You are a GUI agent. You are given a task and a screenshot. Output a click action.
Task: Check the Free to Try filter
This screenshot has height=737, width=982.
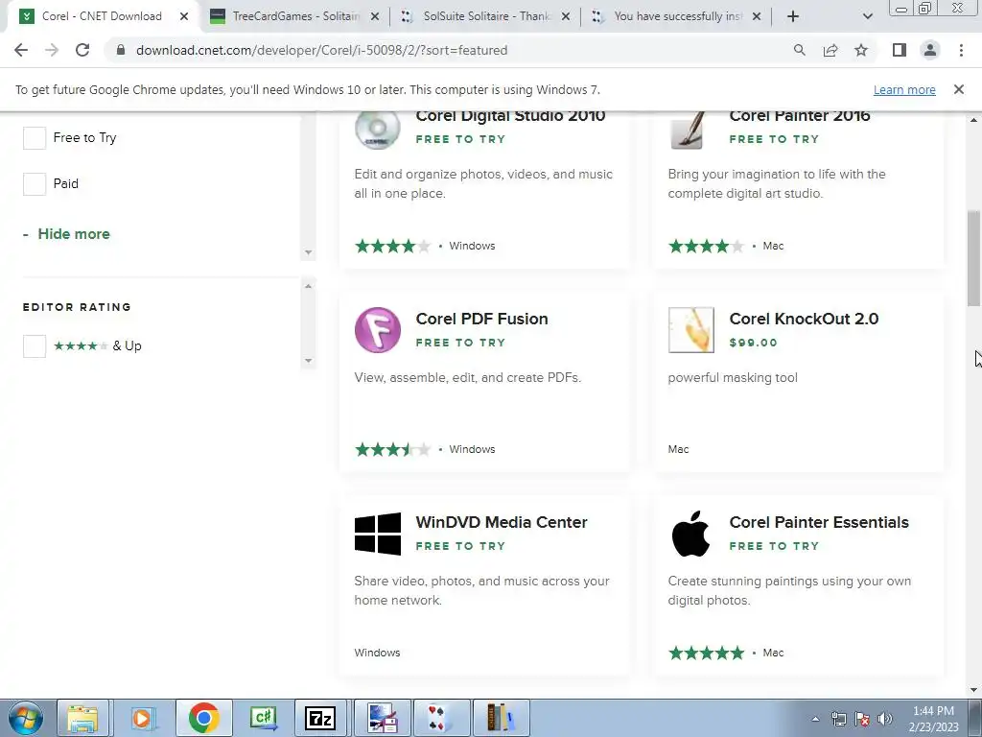click(x=35, y=138)
